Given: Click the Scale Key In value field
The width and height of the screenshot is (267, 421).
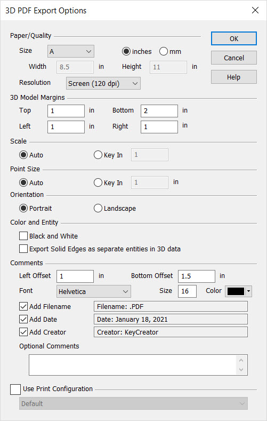Looking at the screenshot, I should click(x=150, y=155).
